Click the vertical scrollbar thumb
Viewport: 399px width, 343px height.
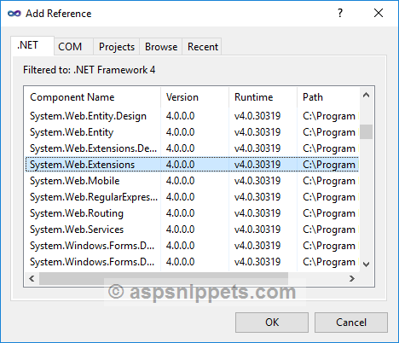click(x=367, y=131)
